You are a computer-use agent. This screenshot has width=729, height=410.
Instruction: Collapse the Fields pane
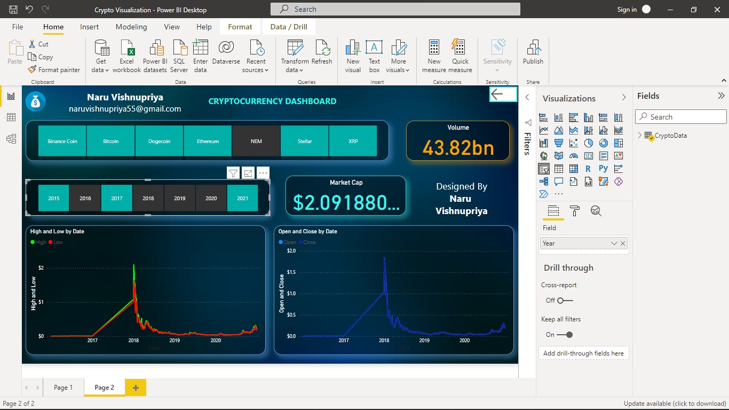[721, 96]
